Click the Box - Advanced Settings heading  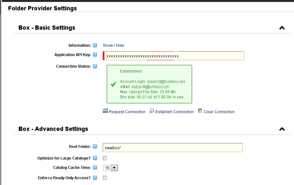coord(53,129)
